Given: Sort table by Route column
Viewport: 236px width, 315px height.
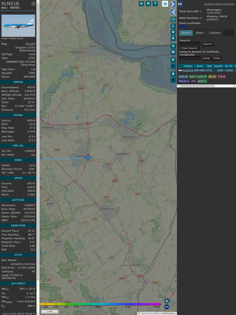Looking at the screenshot, I should click(x=200, y=66).
